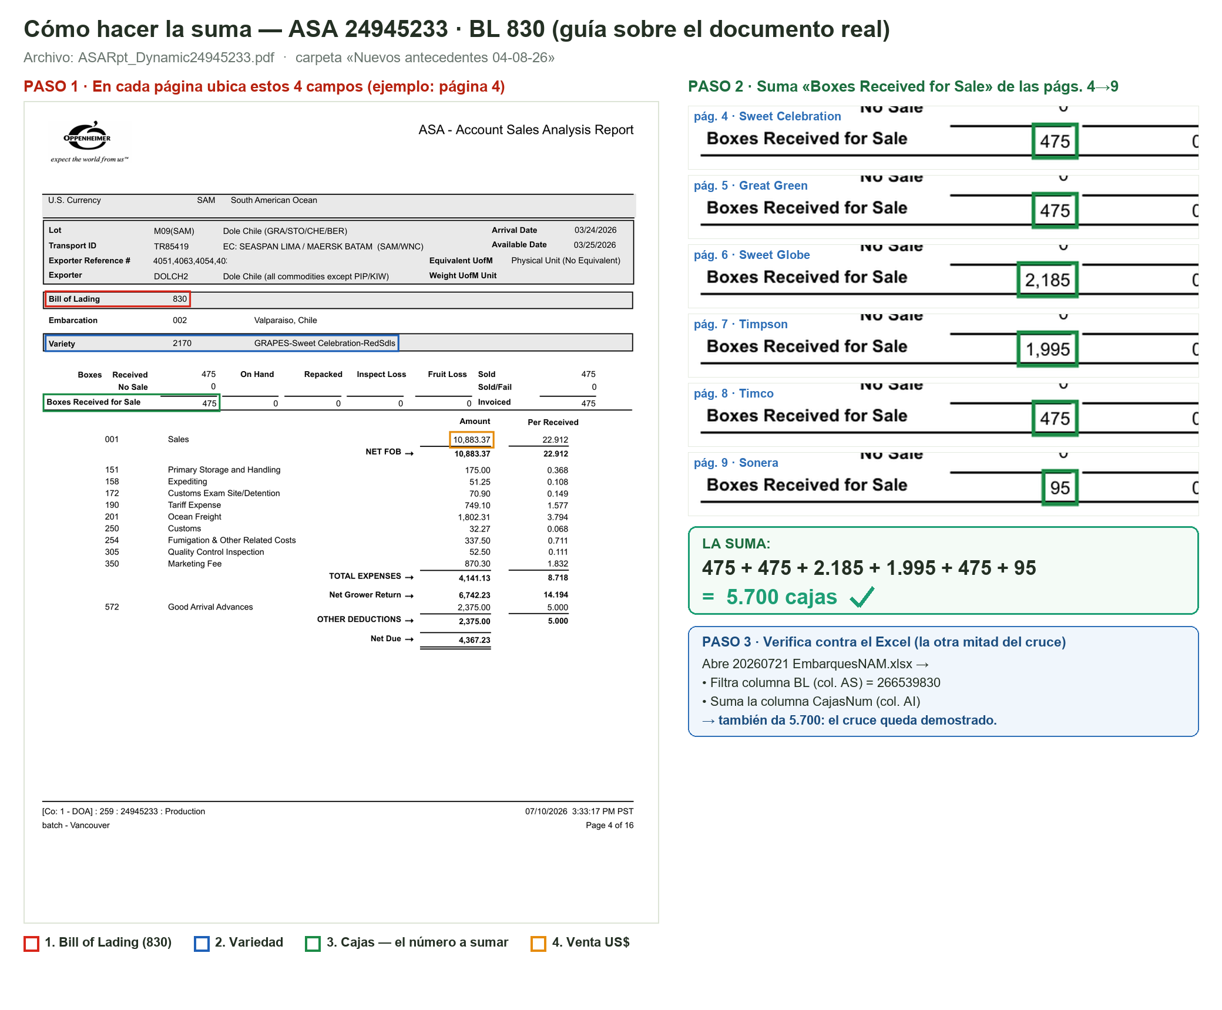Click the PASO 1 section heading
The width and height of the screenshot is (1222, 1010).
264,86
